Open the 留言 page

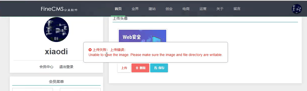pos(237,9)
